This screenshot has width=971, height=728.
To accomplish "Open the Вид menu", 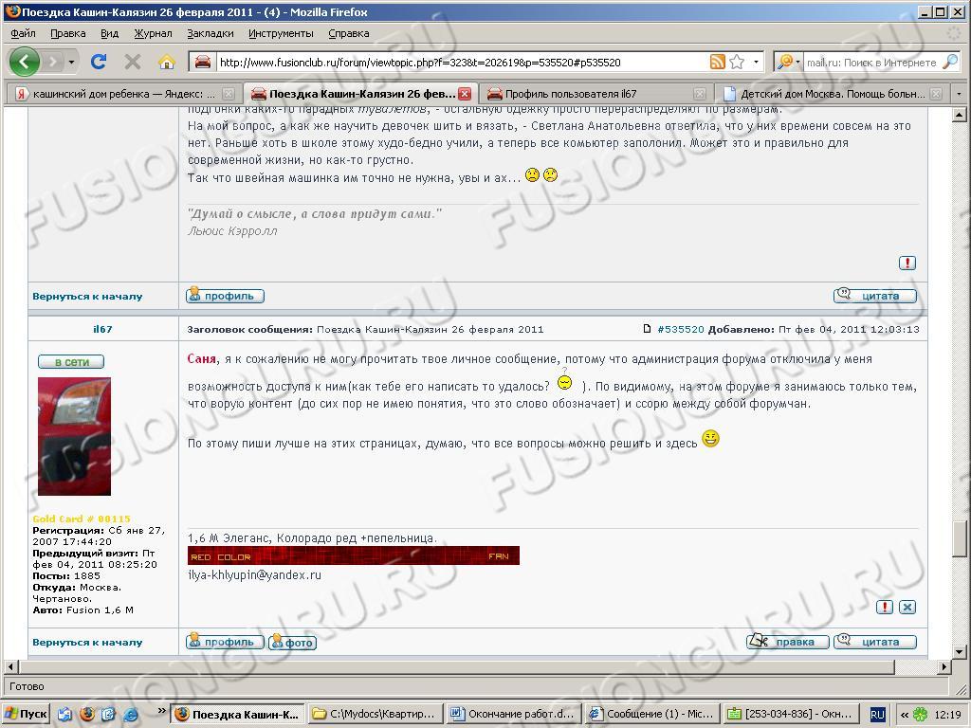I will (x=110, y=33).
